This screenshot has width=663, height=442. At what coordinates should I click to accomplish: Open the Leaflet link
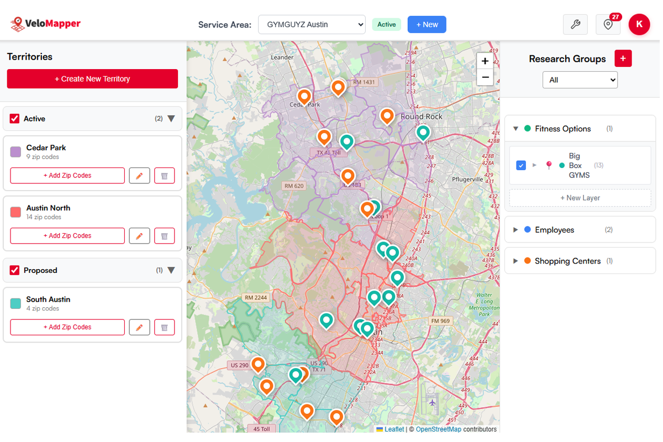pos(394,429)
